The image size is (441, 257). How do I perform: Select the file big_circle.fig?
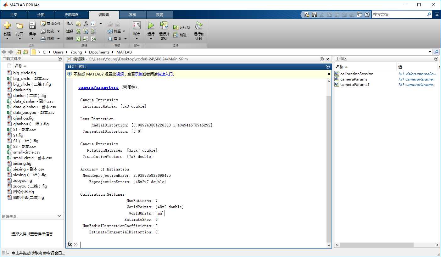(25, 73)
